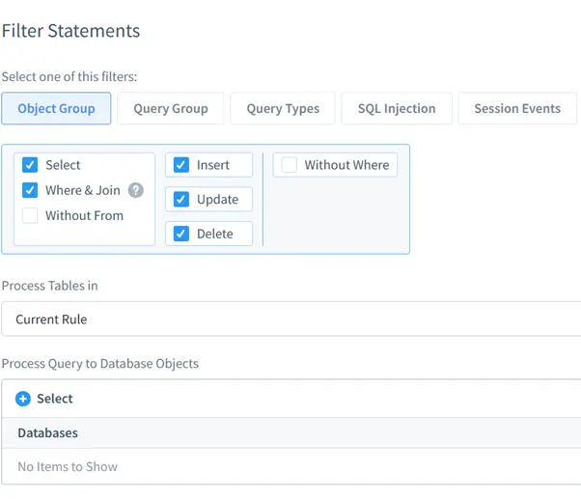Screen dimensions: 581x499
Task: Uncheck the Delete checkbox
Action: (181, 234)
